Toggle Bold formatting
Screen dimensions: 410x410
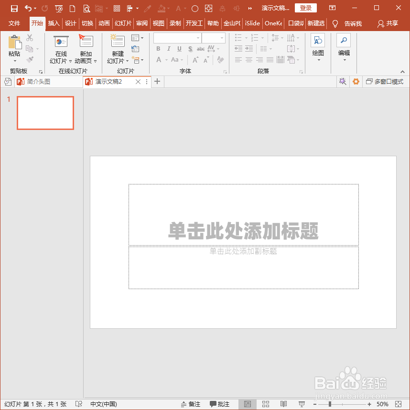[158, 49]
